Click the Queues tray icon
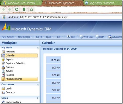The height and width of the screenshot is (104, 123). 3,67
